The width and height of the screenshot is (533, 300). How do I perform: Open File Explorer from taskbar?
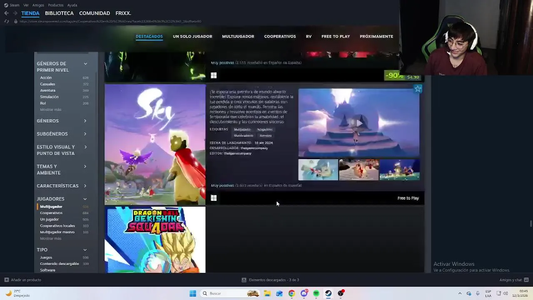[267, 293]
